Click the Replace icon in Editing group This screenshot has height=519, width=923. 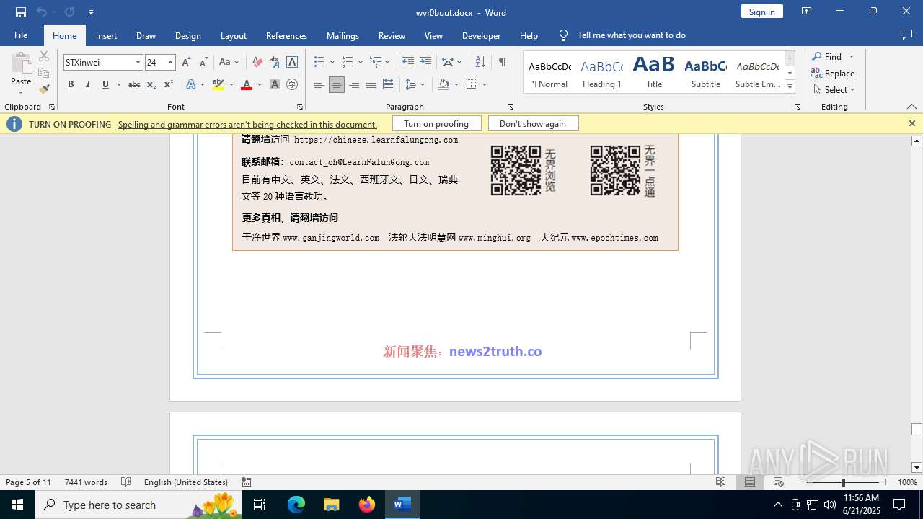[x=817, y=74]
